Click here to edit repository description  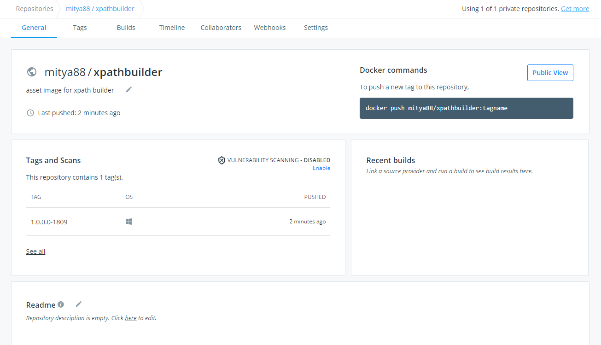click(130, 318)
